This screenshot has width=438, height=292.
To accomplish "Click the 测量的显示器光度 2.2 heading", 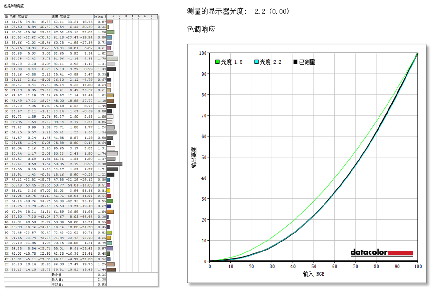I will pos(238,11).
